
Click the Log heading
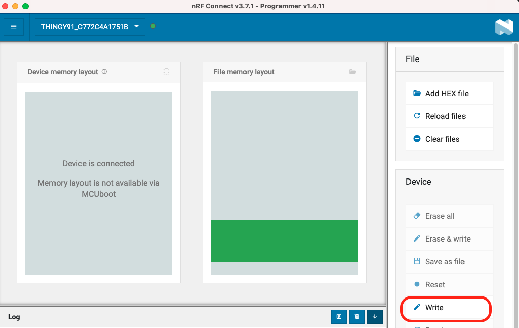tap(14, 317)
